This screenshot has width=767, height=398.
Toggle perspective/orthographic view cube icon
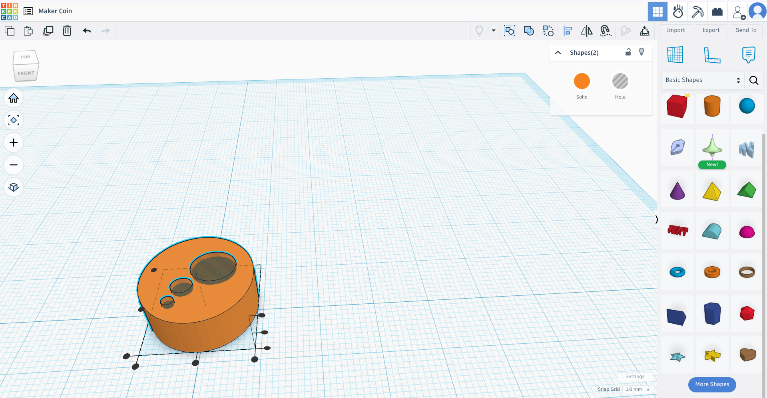(14, 187)
